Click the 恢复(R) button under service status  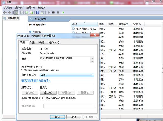click(x=85, y=93)
